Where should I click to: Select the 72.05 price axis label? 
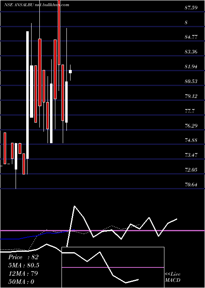pos(191,170)
